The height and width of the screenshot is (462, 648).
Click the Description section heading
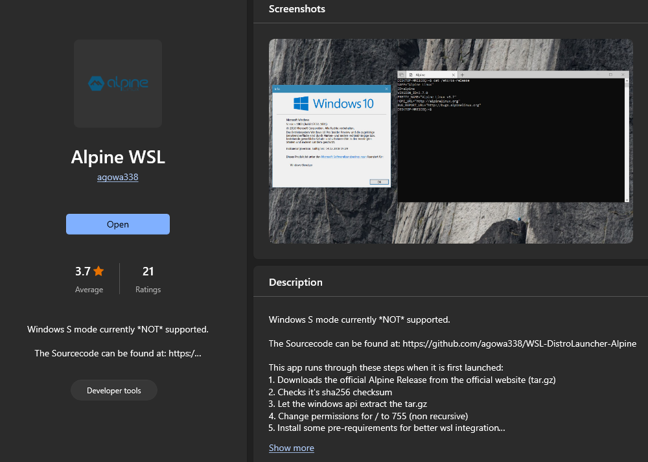click(295, 282)
